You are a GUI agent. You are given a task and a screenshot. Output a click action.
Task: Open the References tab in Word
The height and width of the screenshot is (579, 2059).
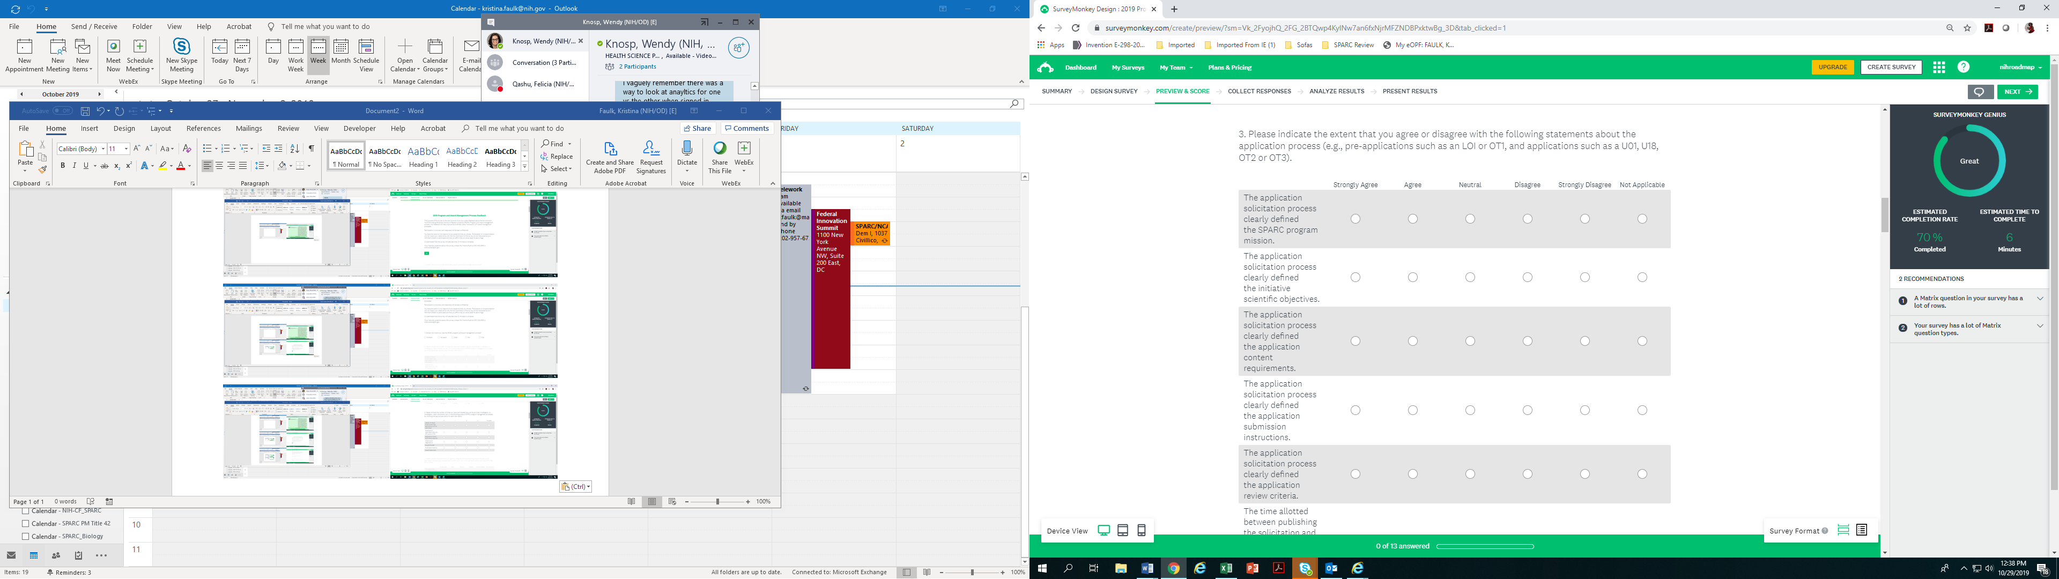(x=203, y=129)
